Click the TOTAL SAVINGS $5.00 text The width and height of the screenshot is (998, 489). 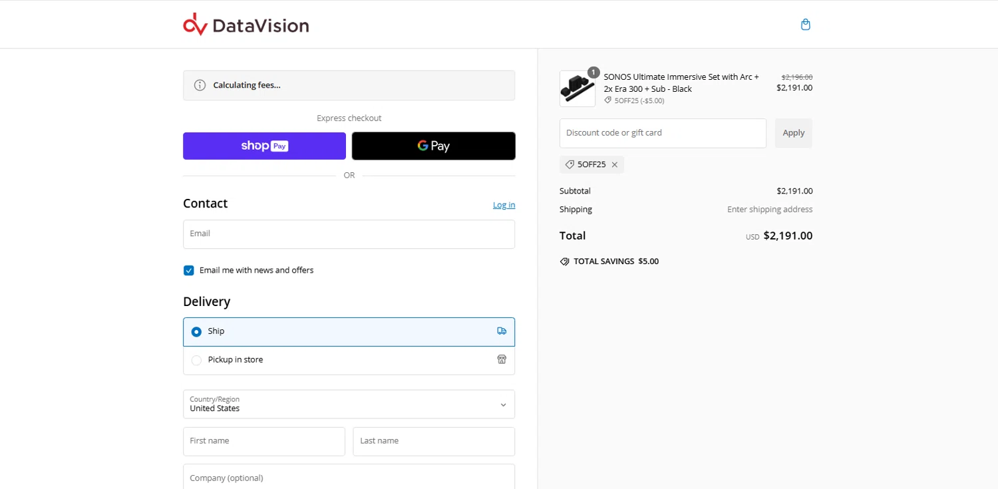click(x=616, y=261)
